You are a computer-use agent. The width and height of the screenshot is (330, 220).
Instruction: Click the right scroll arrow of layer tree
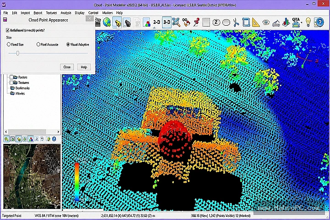[58, 132]
